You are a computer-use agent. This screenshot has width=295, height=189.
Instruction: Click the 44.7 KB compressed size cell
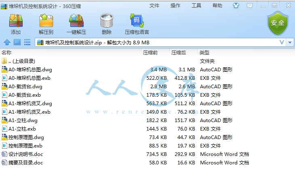click(186, 137)
